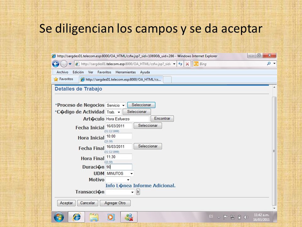This screenshot has height=227, width=302.
Task: Click the search magnifier icon
Action: (269, 63)
